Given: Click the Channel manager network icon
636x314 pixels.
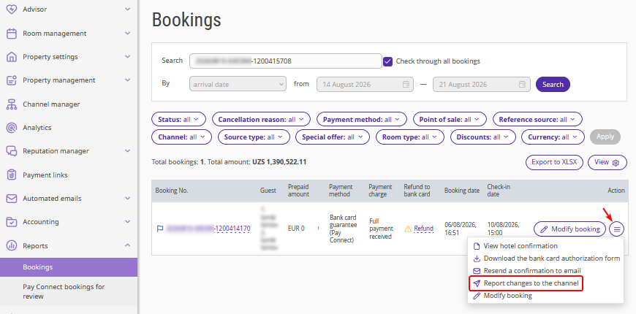Looking at the screenshot, I should (x=12, y=104).
